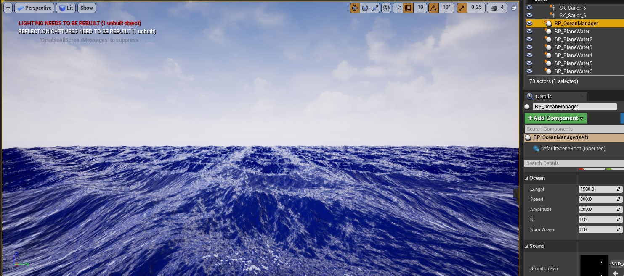Select the translate (move) tool

click(355, 8)
